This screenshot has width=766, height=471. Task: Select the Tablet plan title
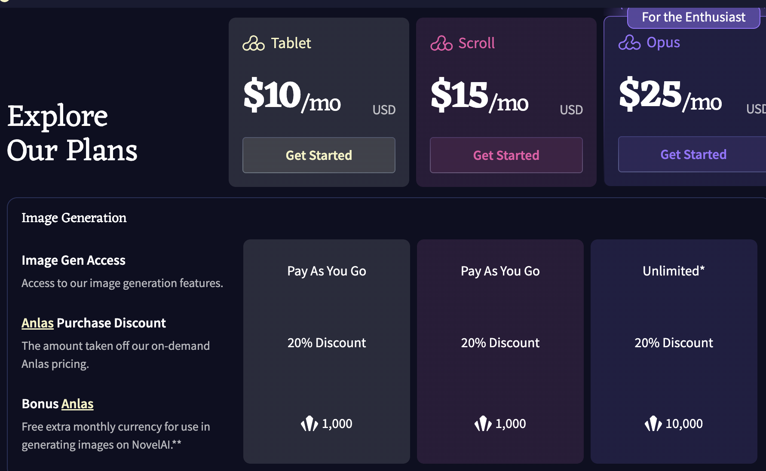click(x=291, y=43)
